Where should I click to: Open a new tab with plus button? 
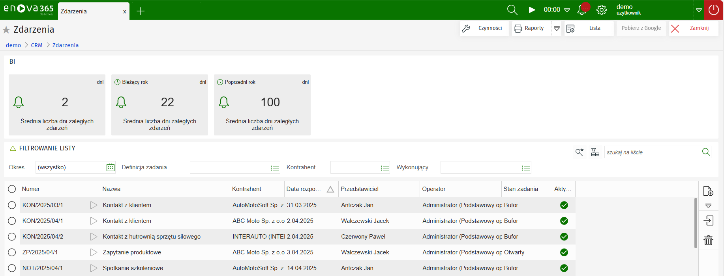[x=141, y=11]
